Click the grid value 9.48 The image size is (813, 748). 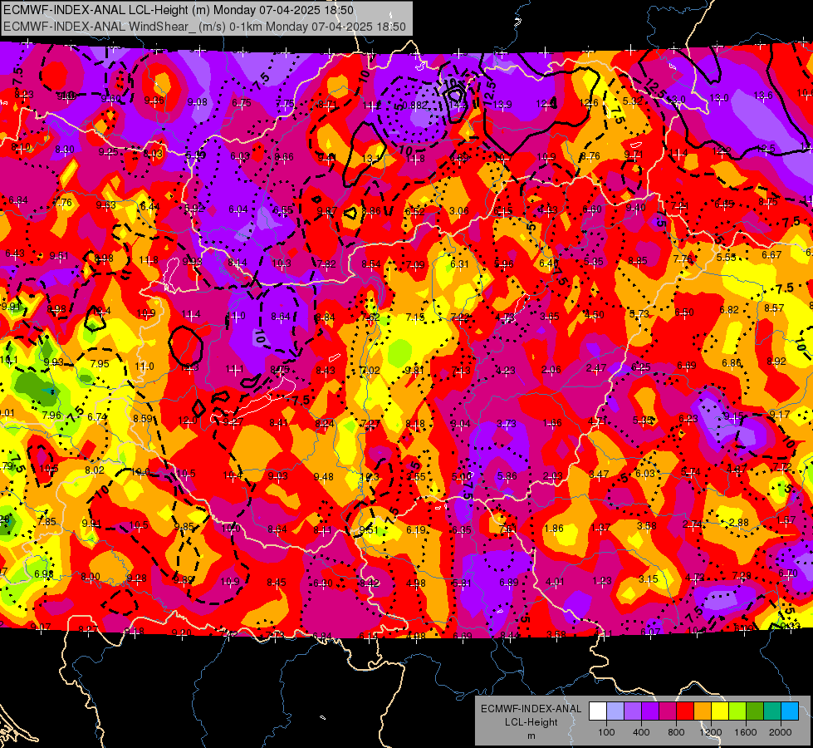pyautogui.click(x=324, y=476)
